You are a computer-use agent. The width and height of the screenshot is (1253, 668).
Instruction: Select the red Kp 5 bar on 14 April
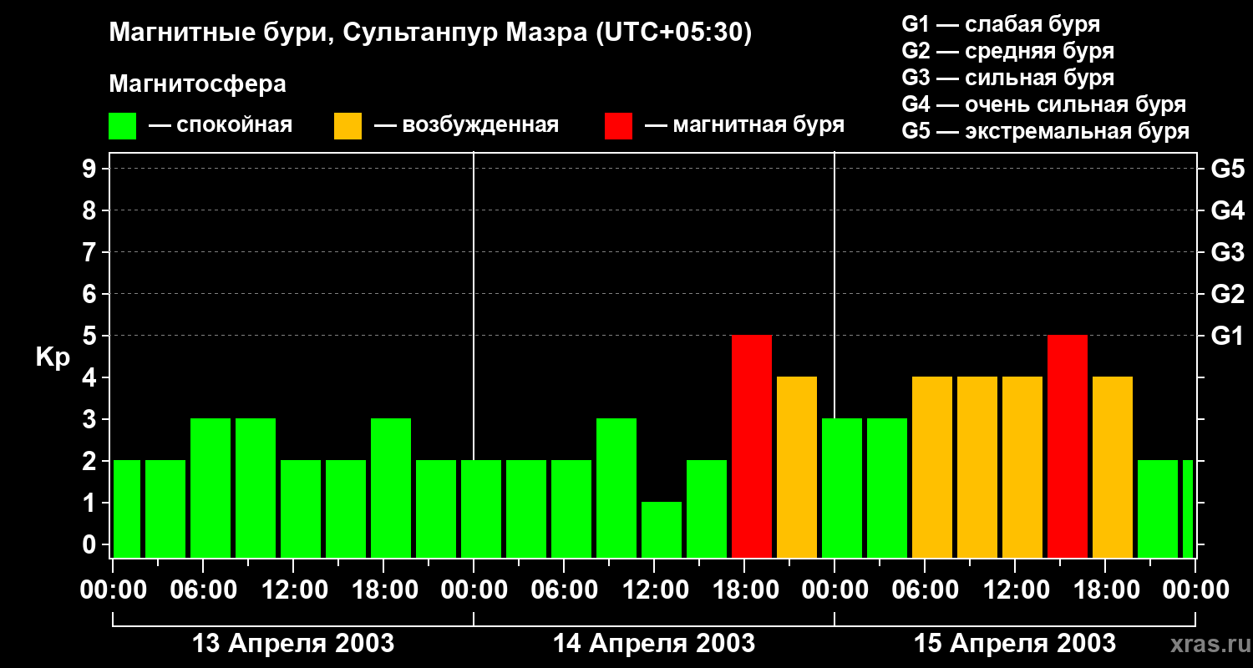752,447
